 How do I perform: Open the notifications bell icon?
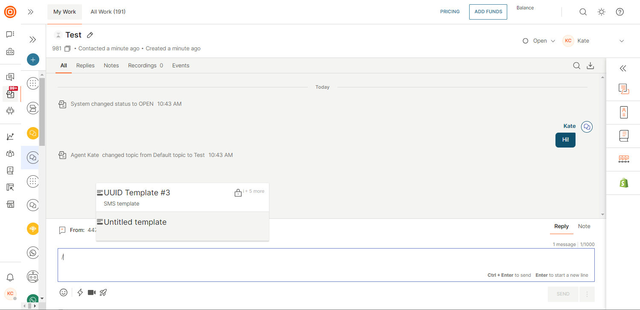10,278
